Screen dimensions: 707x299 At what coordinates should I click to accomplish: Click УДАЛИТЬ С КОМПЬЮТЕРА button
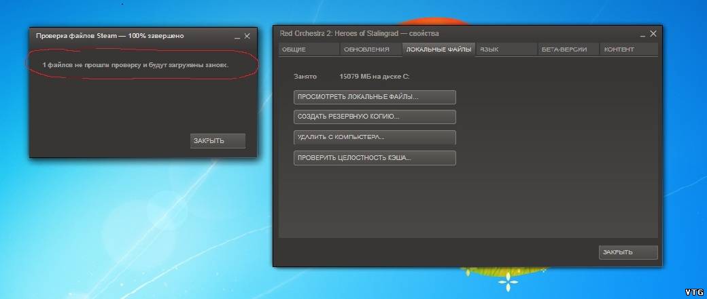click(375, 137)
